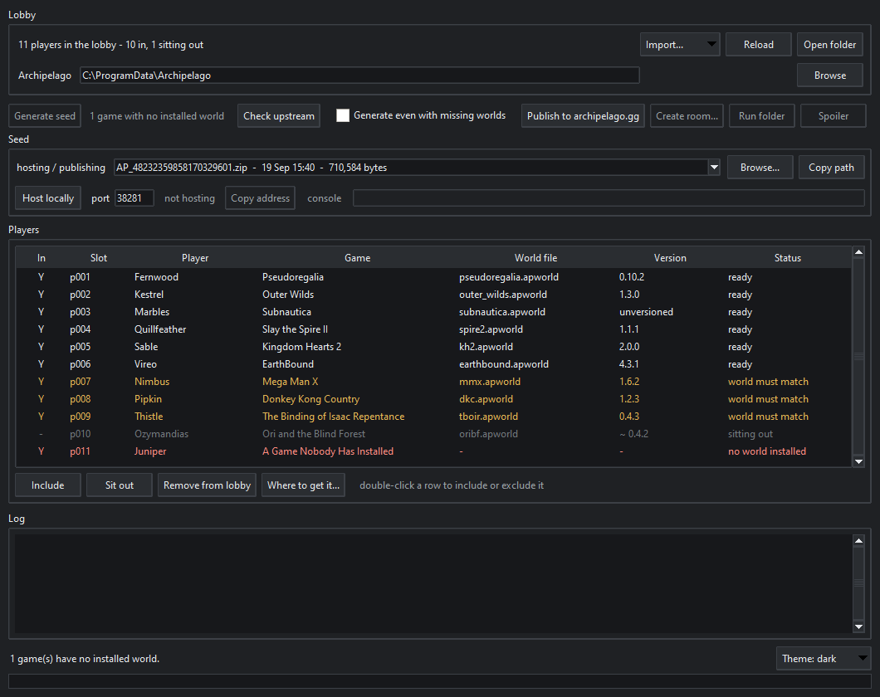Screen dimensions: 880x697
Task: Sort by the Version column header
Action: pyautogui.click(x=670, y=258)
